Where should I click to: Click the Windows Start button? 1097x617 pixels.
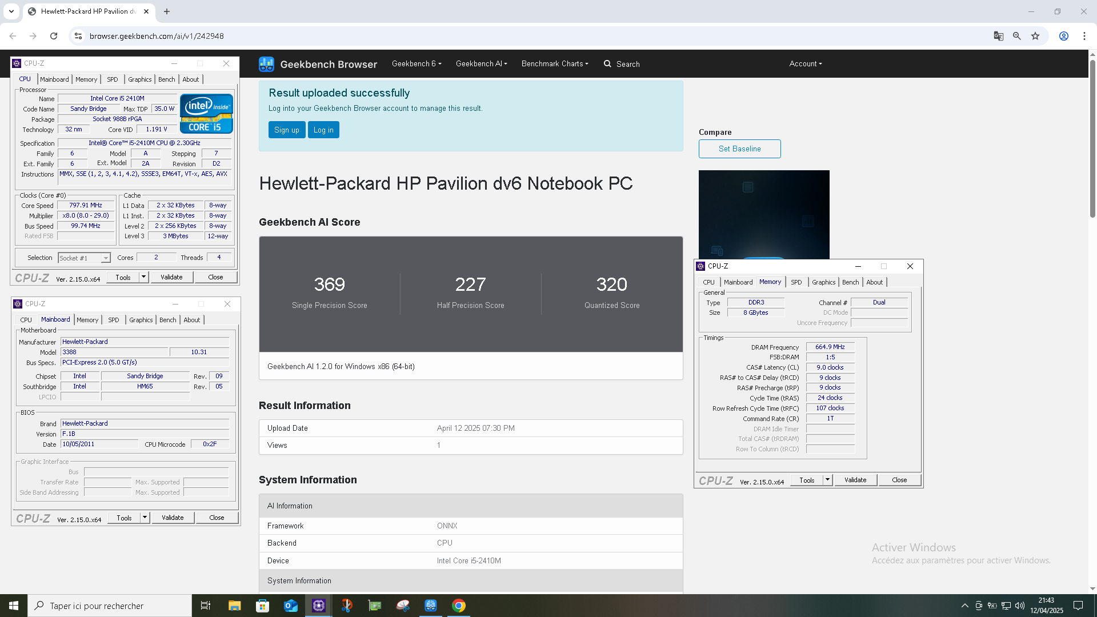[14, 606]
